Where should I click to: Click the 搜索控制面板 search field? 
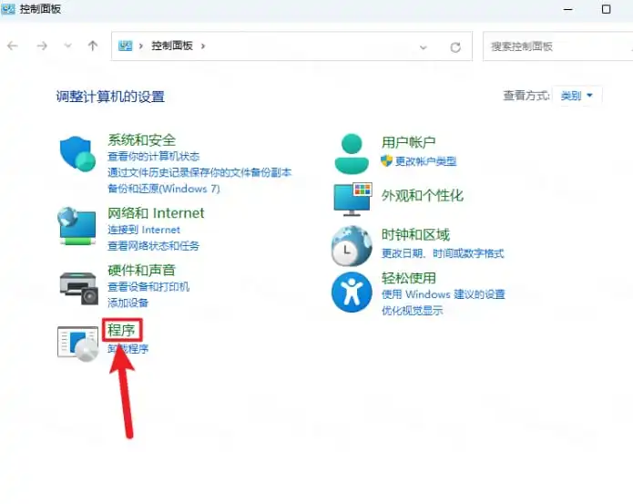coord(558,46)
